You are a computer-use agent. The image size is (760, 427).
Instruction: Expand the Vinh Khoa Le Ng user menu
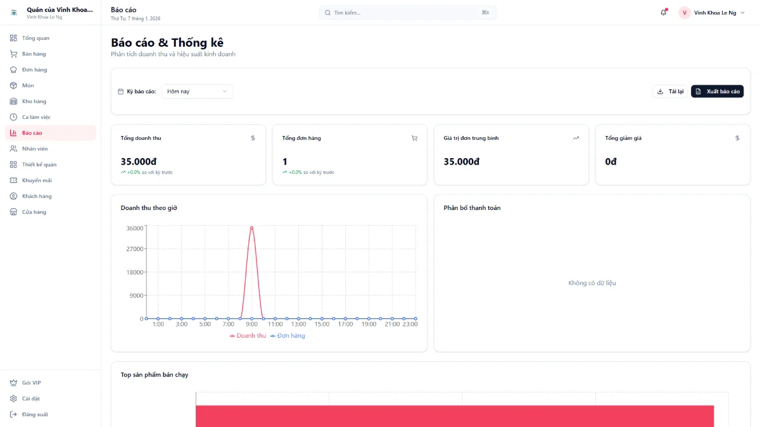click(x=712, y=12)
